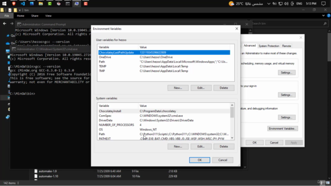Click OK in System Properties window
The image size is (331, 186).
point(254,143)
